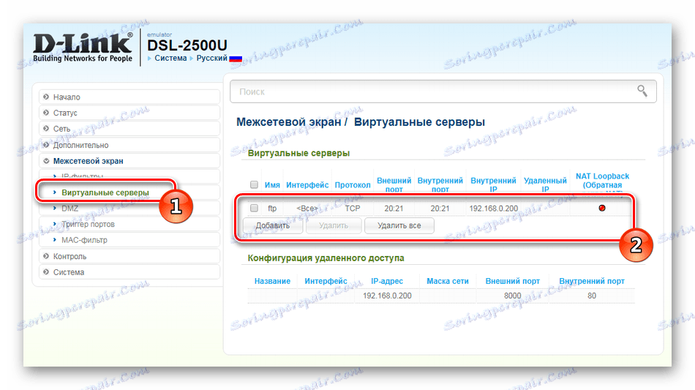This screenshot has width=695, height=390.
Task: Click the TCP protocol cell
Action: point(353,209)
